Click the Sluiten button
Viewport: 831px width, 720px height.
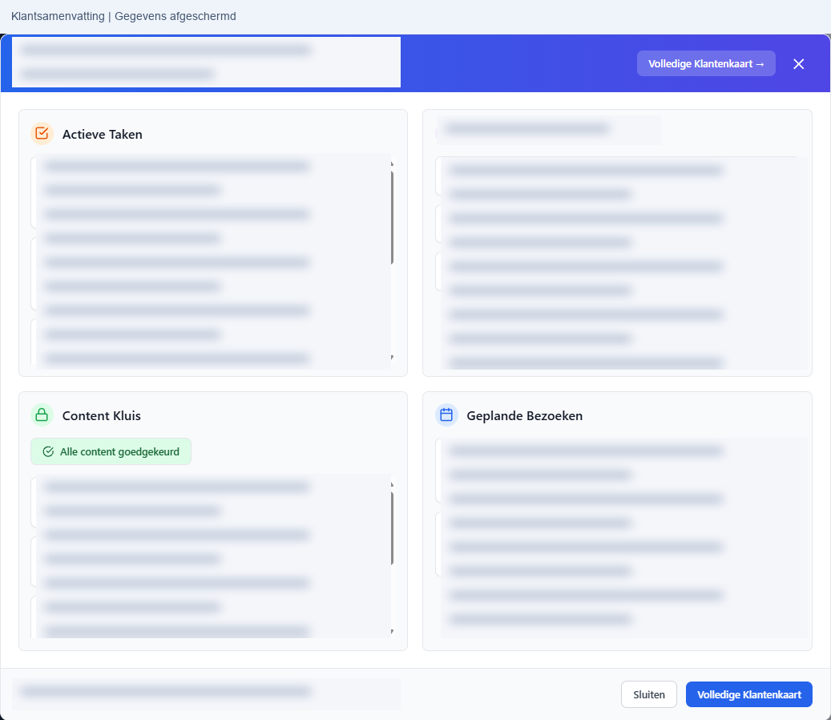pos(648,694)
